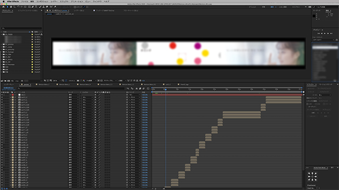Viewport: 339px width, 190px height.
Task: Jump to first frame in Preview panel
Action: pyautogui.click(x=318, y=34)
